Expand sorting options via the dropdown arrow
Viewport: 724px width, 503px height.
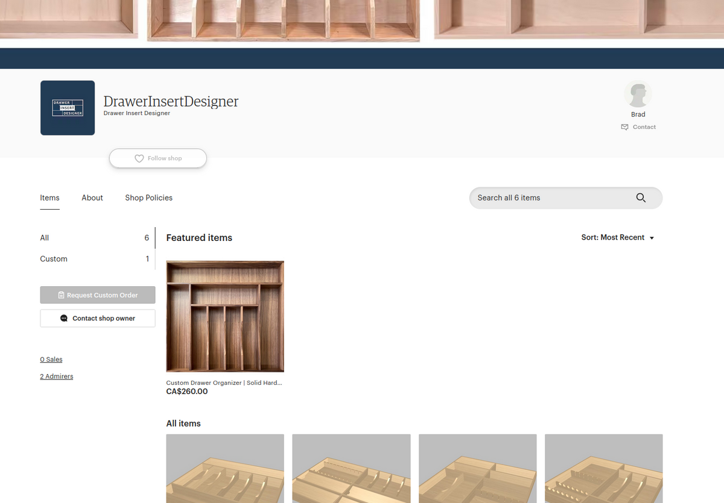[x=652, y=237]
